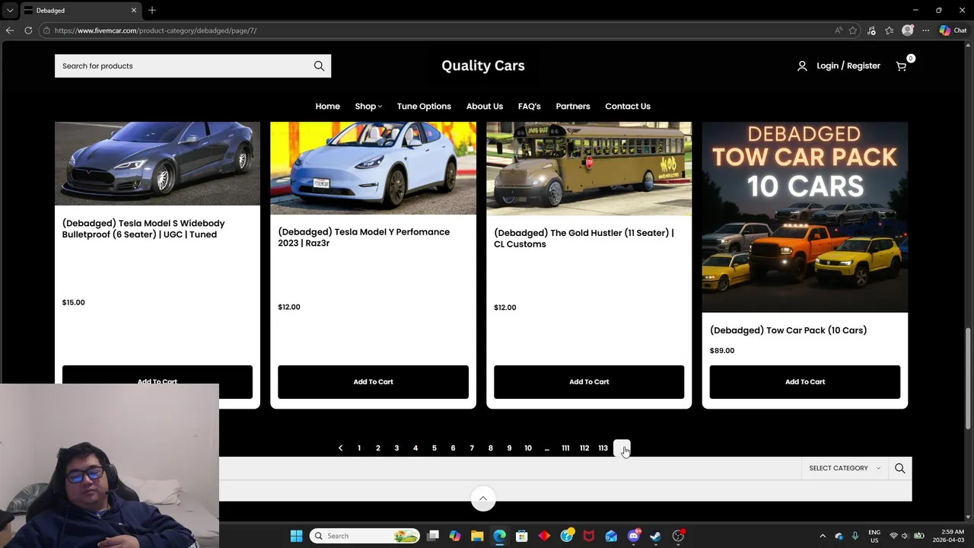Open browser Settings and more menu
Viewport: 974px width, 548px height.
[x=926, y=30]
